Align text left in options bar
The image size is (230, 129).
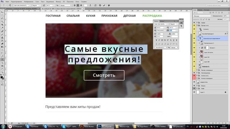pos(75,5)
